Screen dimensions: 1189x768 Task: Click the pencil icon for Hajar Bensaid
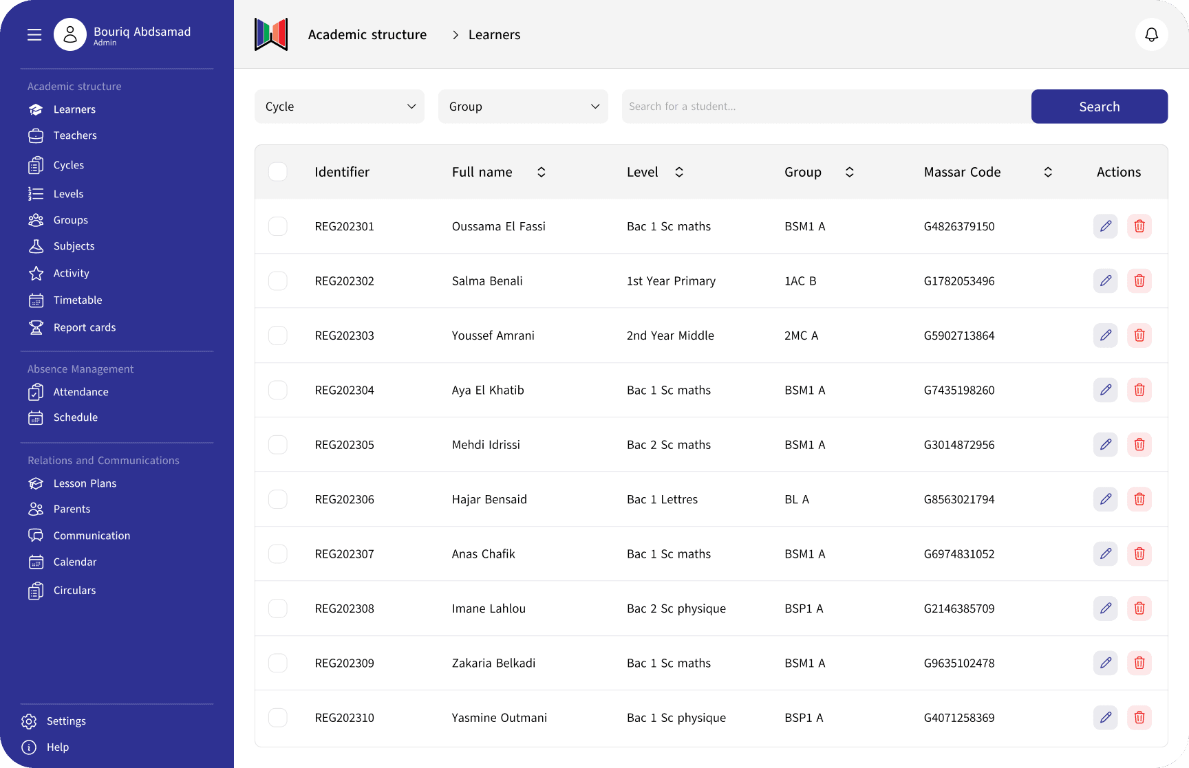1105,499
